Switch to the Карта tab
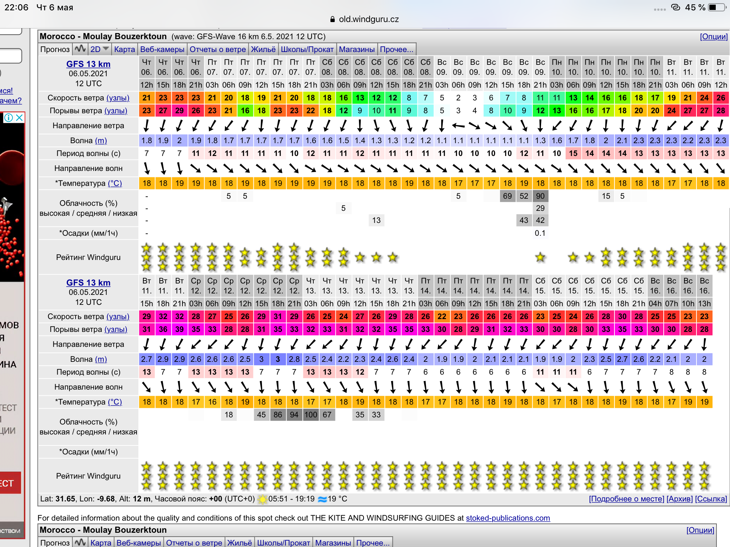Screen dimensions: 730x547 [x=124, y=49]
